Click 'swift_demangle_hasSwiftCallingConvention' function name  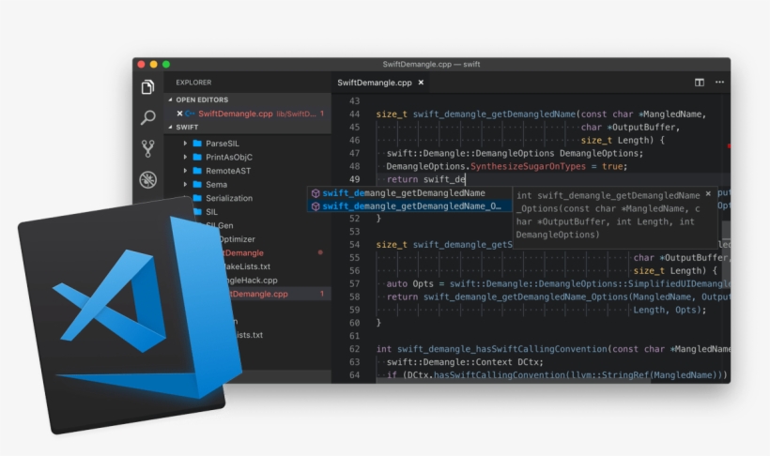501,349
